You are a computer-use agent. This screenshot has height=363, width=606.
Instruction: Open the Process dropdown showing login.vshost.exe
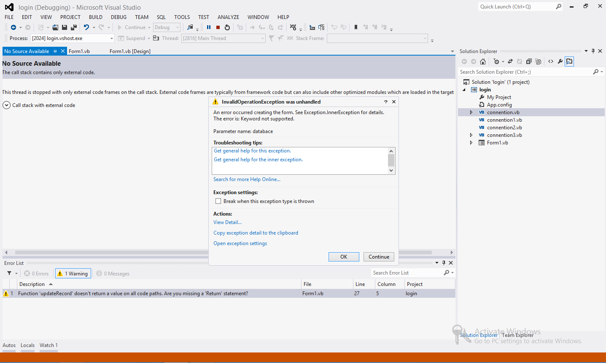click(x=112, y=38)
